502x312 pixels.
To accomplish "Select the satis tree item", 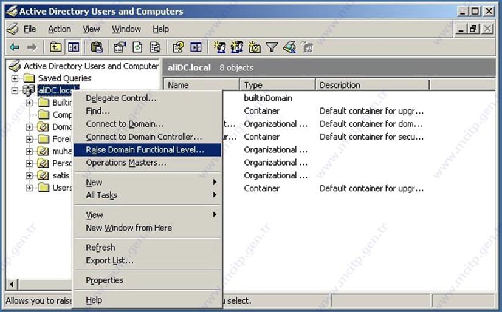I will tap(61, 175).
